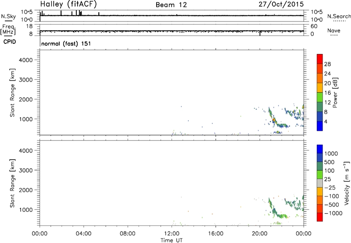Click the 'N.Search' legend label
The height and width of the screenshot is (243, 351).
point(339,16)
